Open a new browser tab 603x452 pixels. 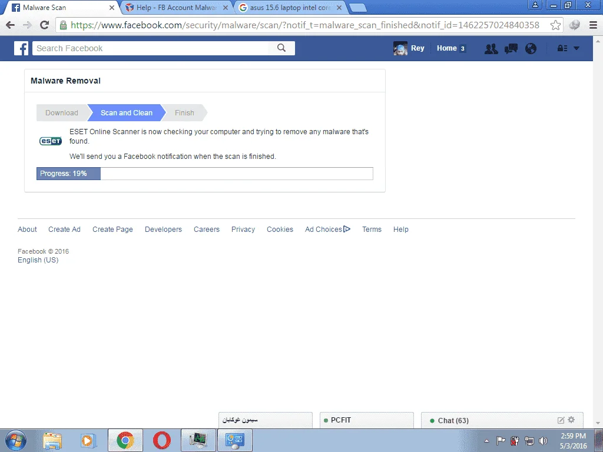click(x=358, y=8)
